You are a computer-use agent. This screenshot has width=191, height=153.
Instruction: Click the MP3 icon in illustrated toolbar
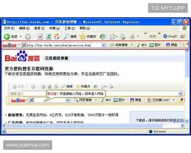(106, 100)
